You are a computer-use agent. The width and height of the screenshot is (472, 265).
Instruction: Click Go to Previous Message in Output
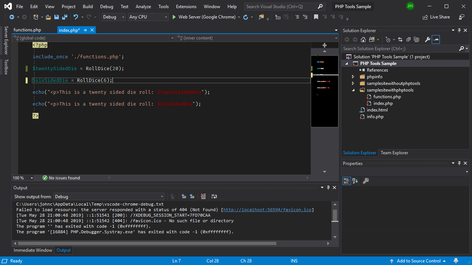[184, 197]
